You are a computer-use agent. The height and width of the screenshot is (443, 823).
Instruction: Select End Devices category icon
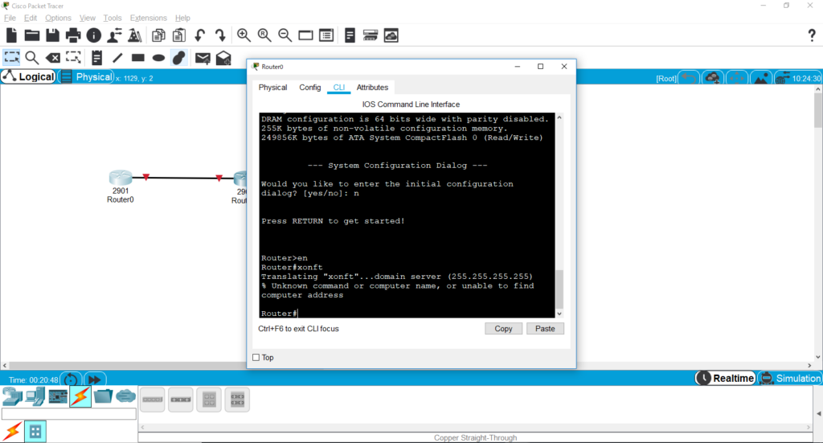pos(35,396)
